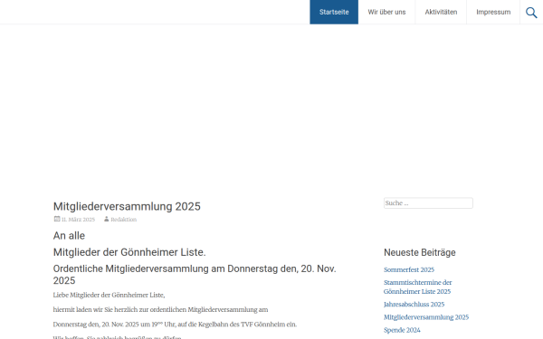
Task: Open Stammtischtermine der Gönnheimer Liste 2025 link
Action: [x=417, y=287]
